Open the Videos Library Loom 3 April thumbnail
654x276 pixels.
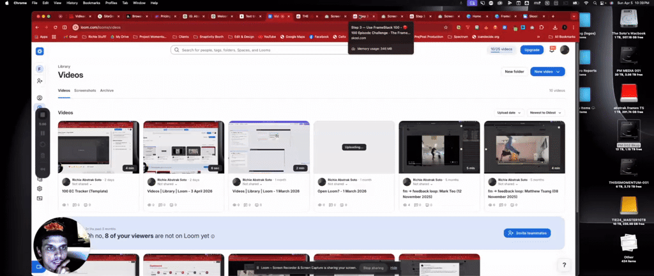point(183,147)
